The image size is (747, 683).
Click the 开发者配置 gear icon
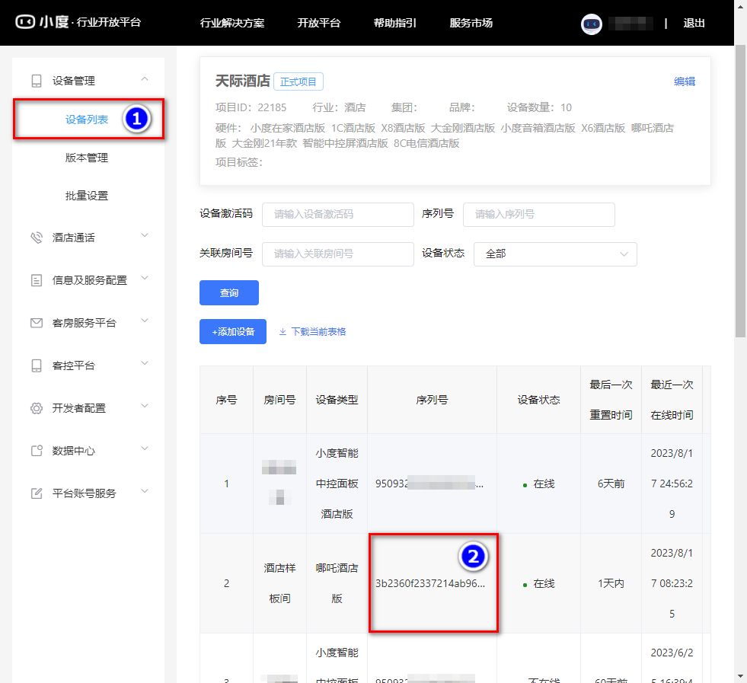click(x=37, y=408)
